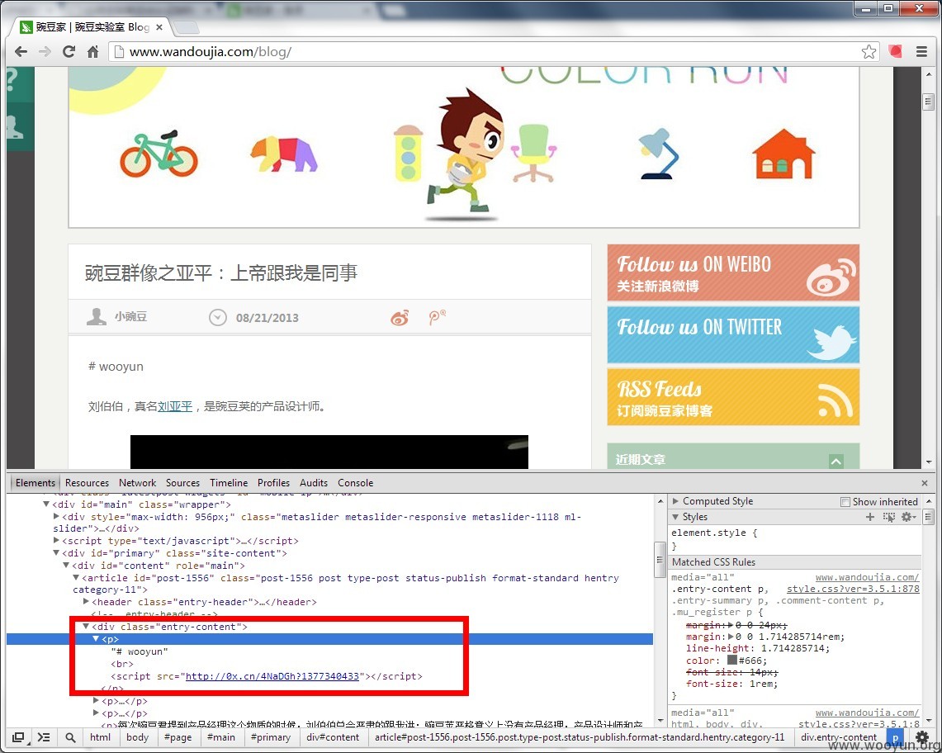The height and width of the screenshot is (753, 942).
Task: Click the red extension icon in toolbar
Action: [896, 52]
